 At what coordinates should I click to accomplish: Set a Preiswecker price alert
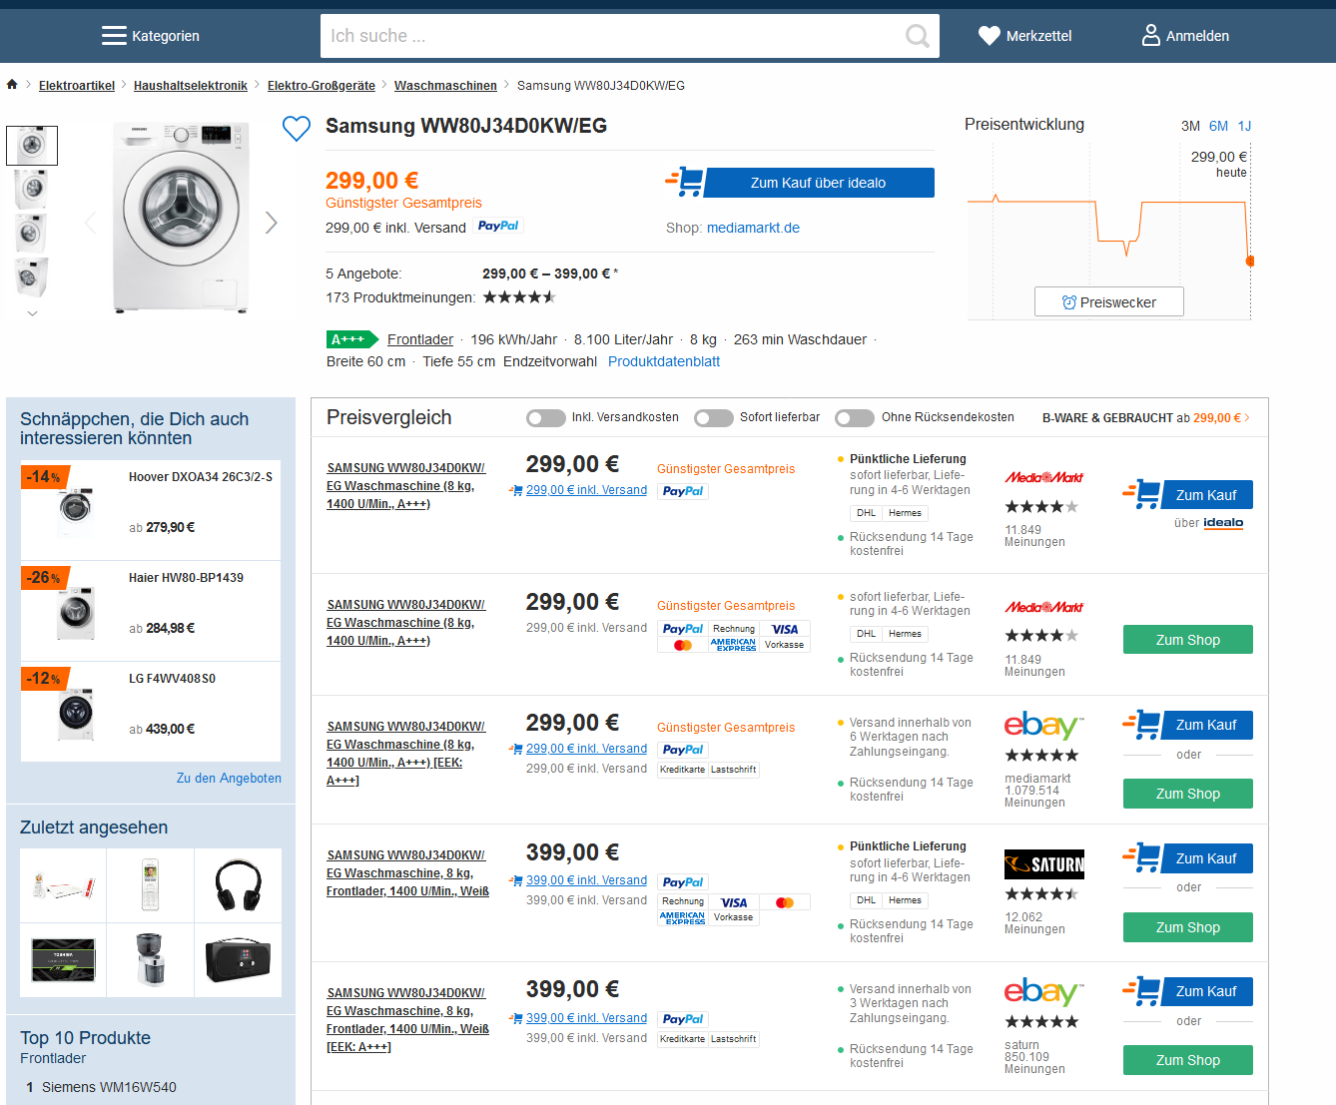(x=1108, y=302)
